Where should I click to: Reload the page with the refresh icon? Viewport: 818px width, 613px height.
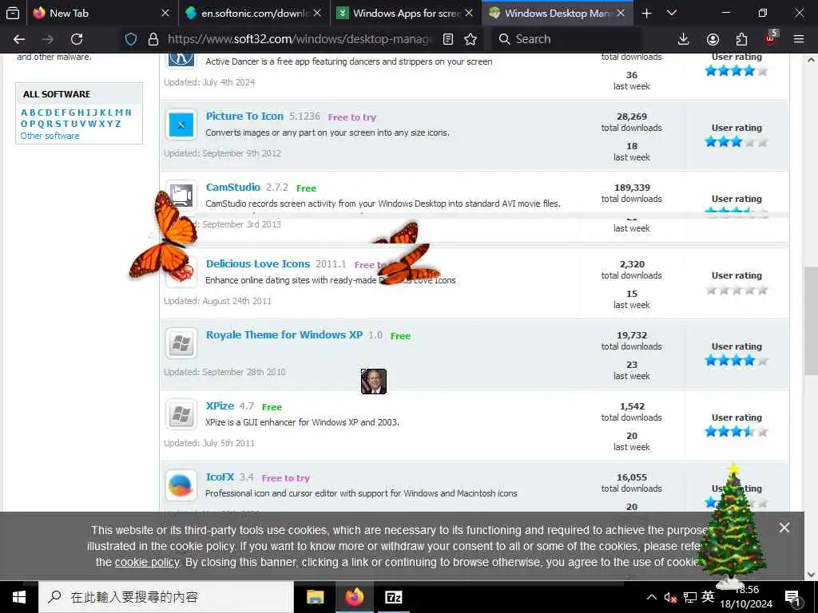point(77,39)
